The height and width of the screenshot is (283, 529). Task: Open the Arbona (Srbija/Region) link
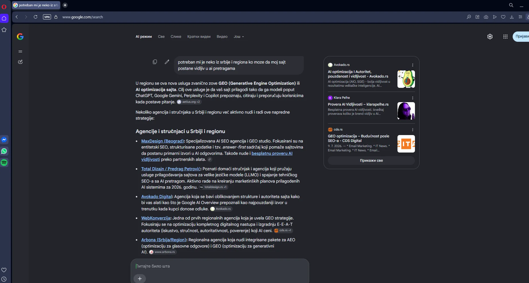point(164,240)
